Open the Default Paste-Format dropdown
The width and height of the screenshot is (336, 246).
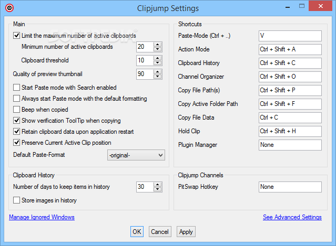point(136,155)
